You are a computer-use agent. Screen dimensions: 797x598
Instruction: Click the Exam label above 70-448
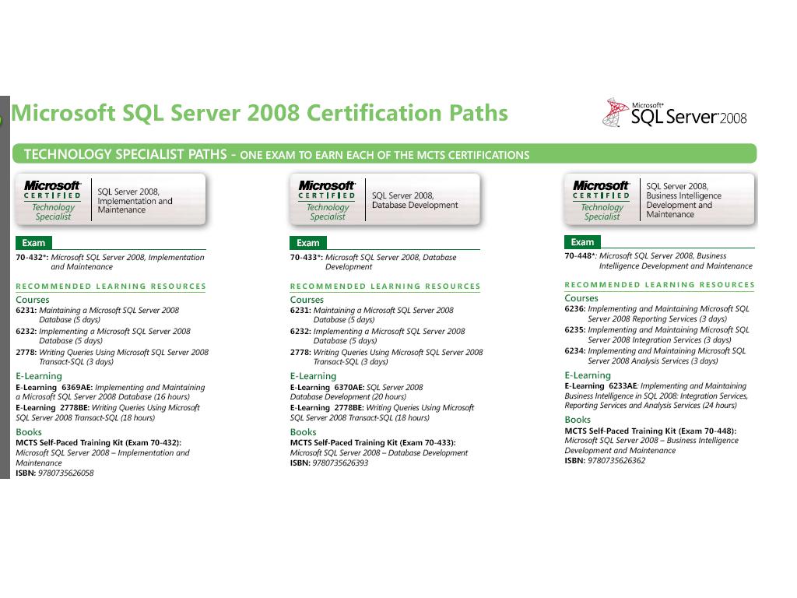point(582,241)
